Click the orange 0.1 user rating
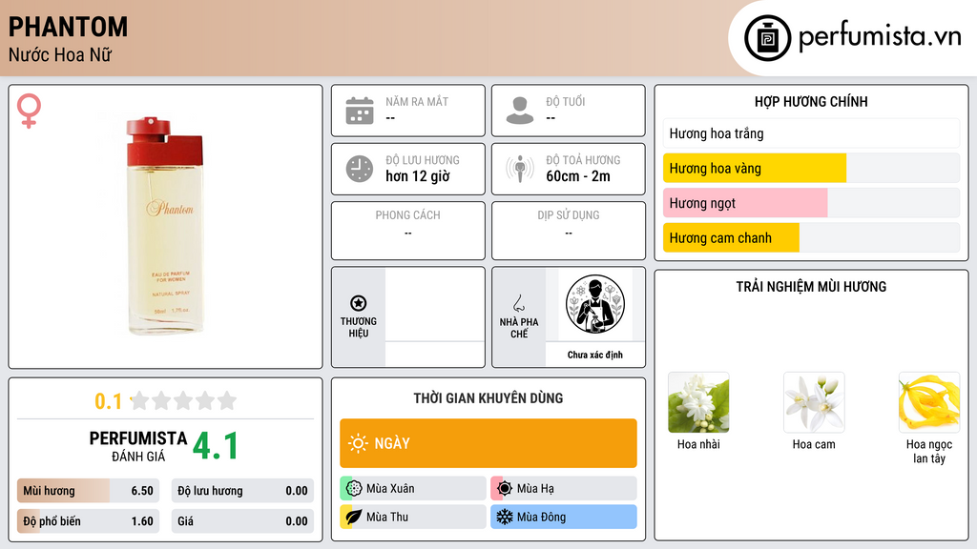 (109, 401)
